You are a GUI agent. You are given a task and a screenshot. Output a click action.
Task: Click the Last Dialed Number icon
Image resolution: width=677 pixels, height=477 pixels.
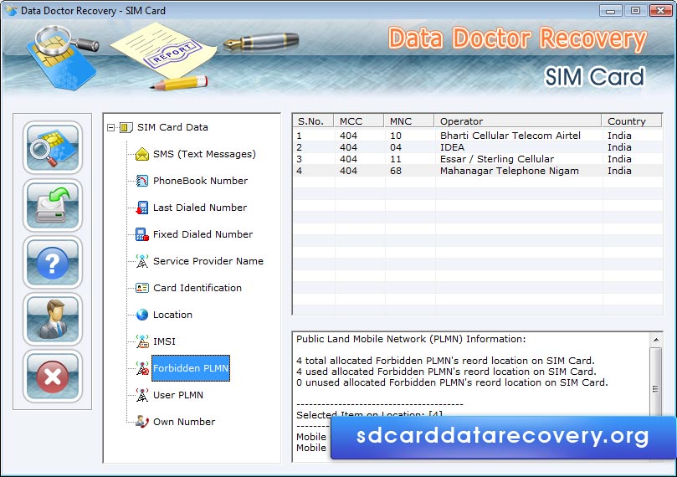pyautogui.click(x=142, y=208)
